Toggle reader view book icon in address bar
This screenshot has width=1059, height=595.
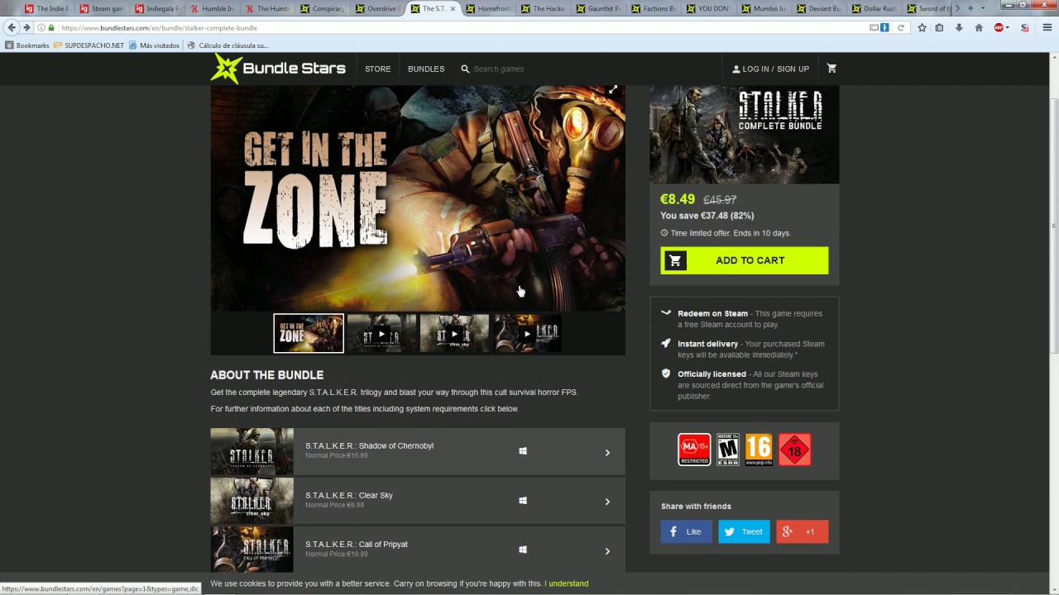point(874,27)
